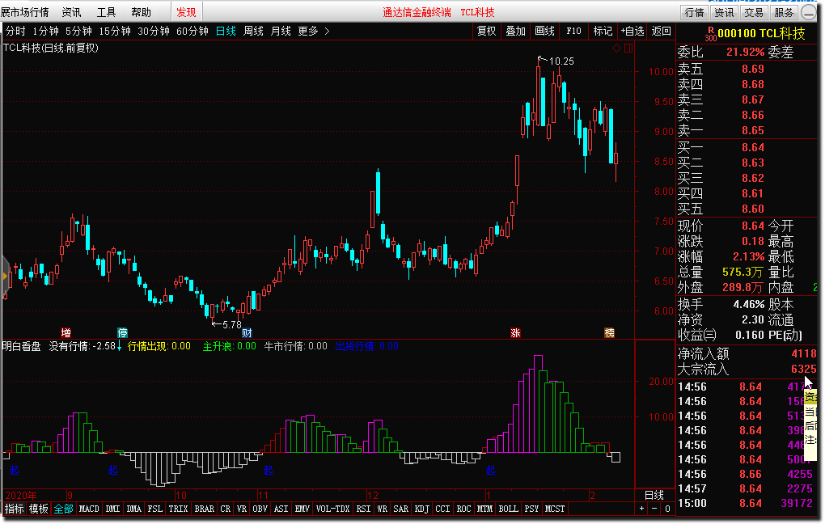
Task: Click the round minimize button at top right
Action: click(809, 12)
